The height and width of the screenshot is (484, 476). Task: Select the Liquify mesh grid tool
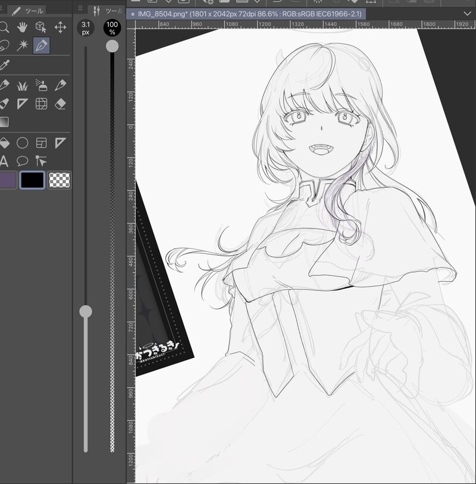(x=41, y=103)
